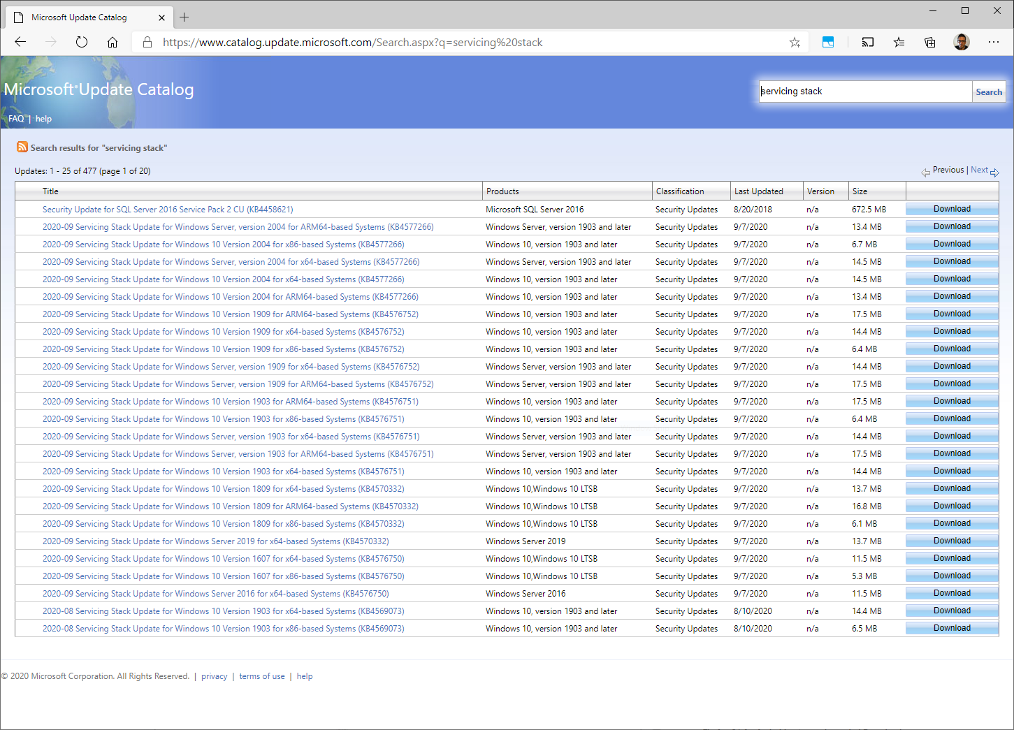Sort by Size column header
Screen dimensions: 1014x730
click(x=860, y=191)
